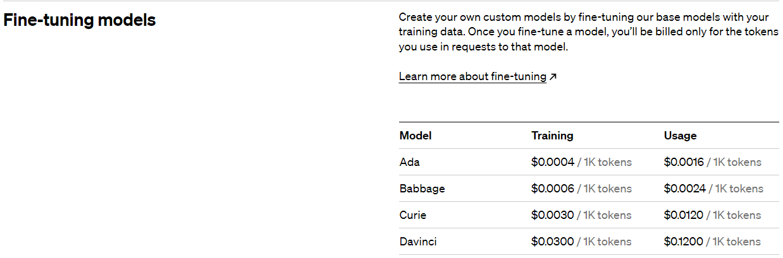Click Babbage training price $0.0006
Image resolution: width=783 pixels, height=258 pixels.
point(553,189)
